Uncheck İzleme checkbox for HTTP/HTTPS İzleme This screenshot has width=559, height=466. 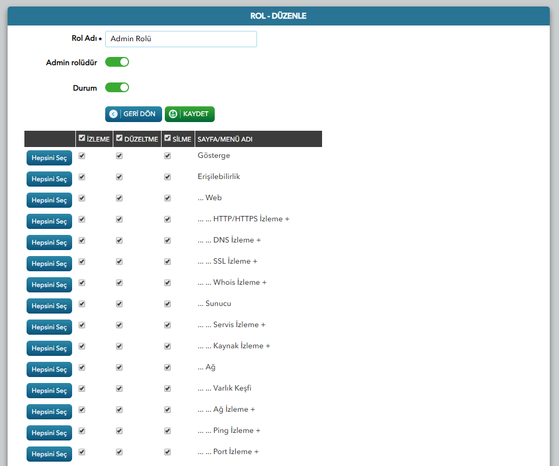tap(82, 219)
